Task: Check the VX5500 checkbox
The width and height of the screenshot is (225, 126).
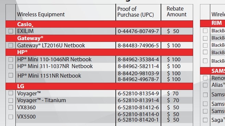Action: (11, 117)
